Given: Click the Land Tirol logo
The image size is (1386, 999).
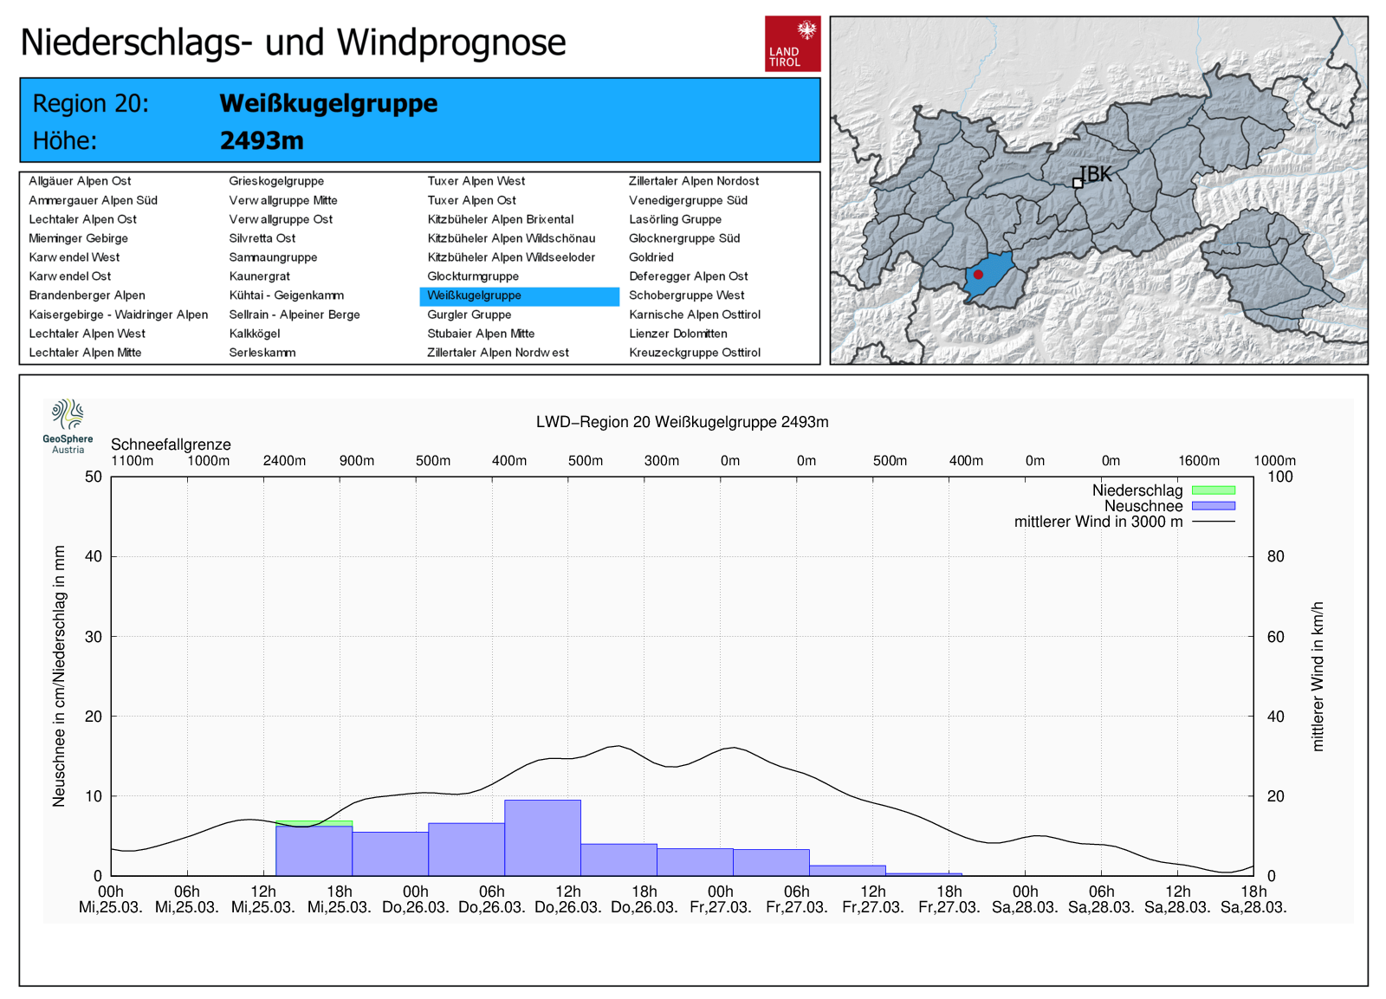Looking at the screenshot, I should pos(792,43).
